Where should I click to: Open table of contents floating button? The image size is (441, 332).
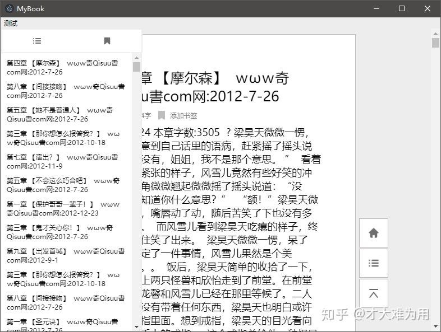coord(374,263)
